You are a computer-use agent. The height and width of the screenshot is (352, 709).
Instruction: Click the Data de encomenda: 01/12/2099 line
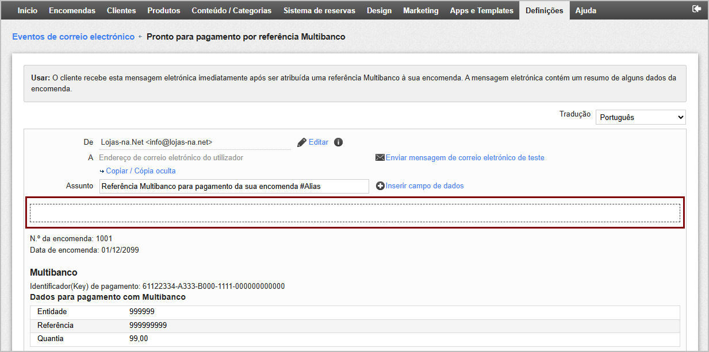pos(84,250)
